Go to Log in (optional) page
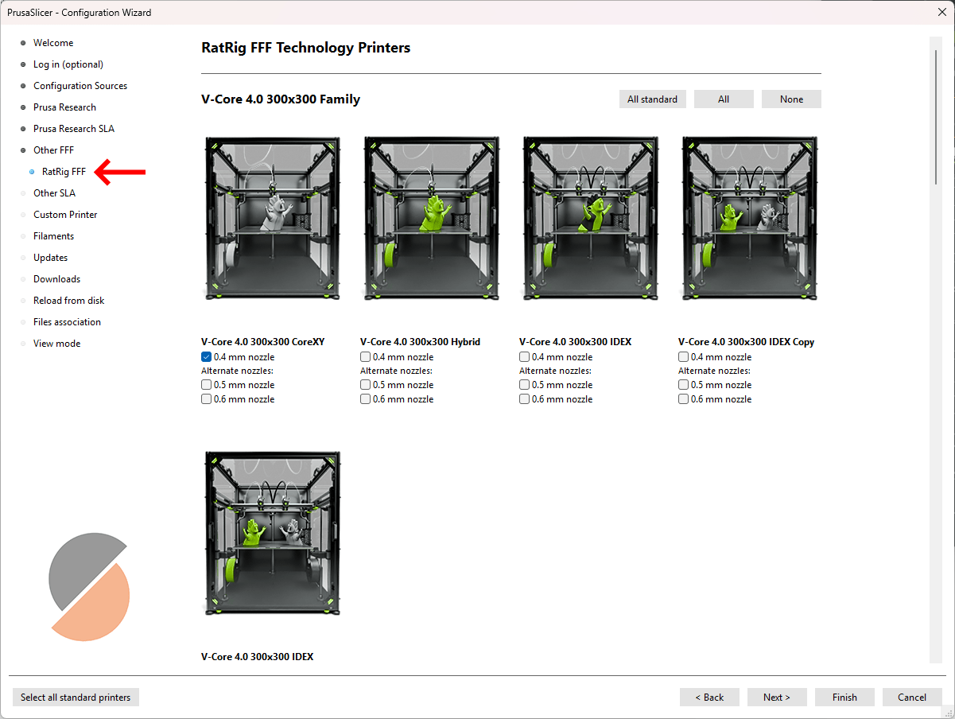This screenshot has width=955, height=719. coord(68,64)
